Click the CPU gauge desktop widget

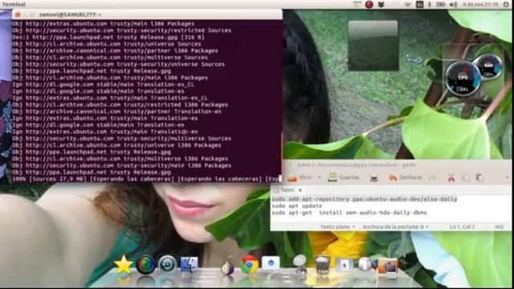pos(463,79)
